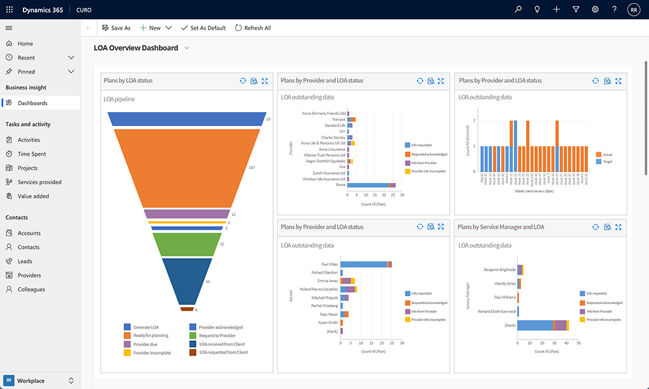
Task: Open the New button dropdown arrow
Action: (x=169, y=28)
